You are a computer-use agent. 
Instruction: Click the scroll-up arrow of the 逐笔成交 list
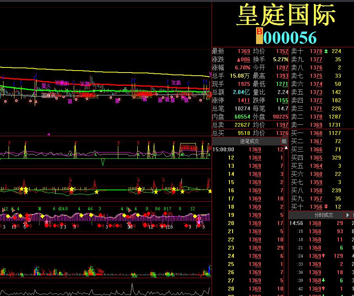[x=286, y=148]
